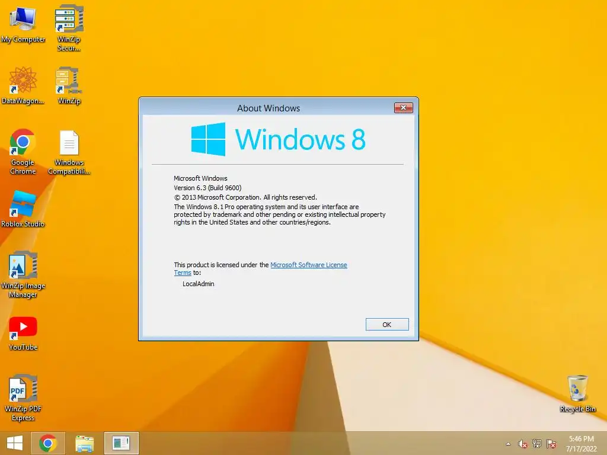Click the About Windows title bar

[x=269, y=108]
